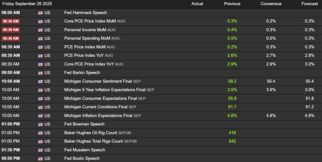Select the Consensus column header

[271, 4]
